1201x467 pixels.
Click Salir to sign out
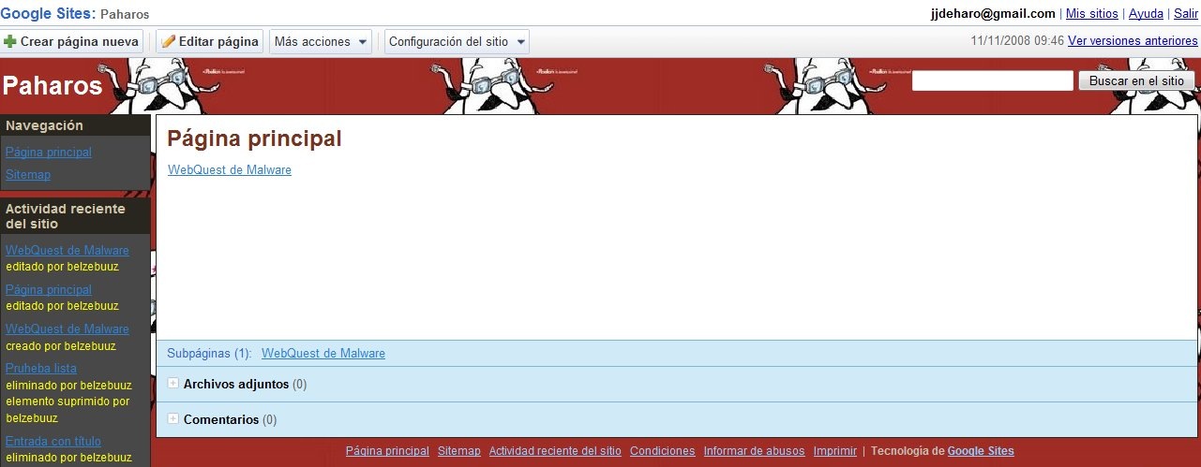click(1186, 14)
